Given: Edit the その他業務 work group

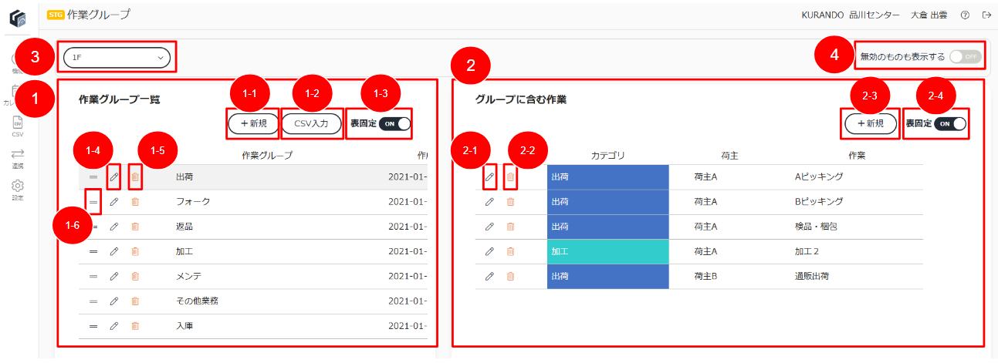Looking at the screenshot, I should 114,301.
